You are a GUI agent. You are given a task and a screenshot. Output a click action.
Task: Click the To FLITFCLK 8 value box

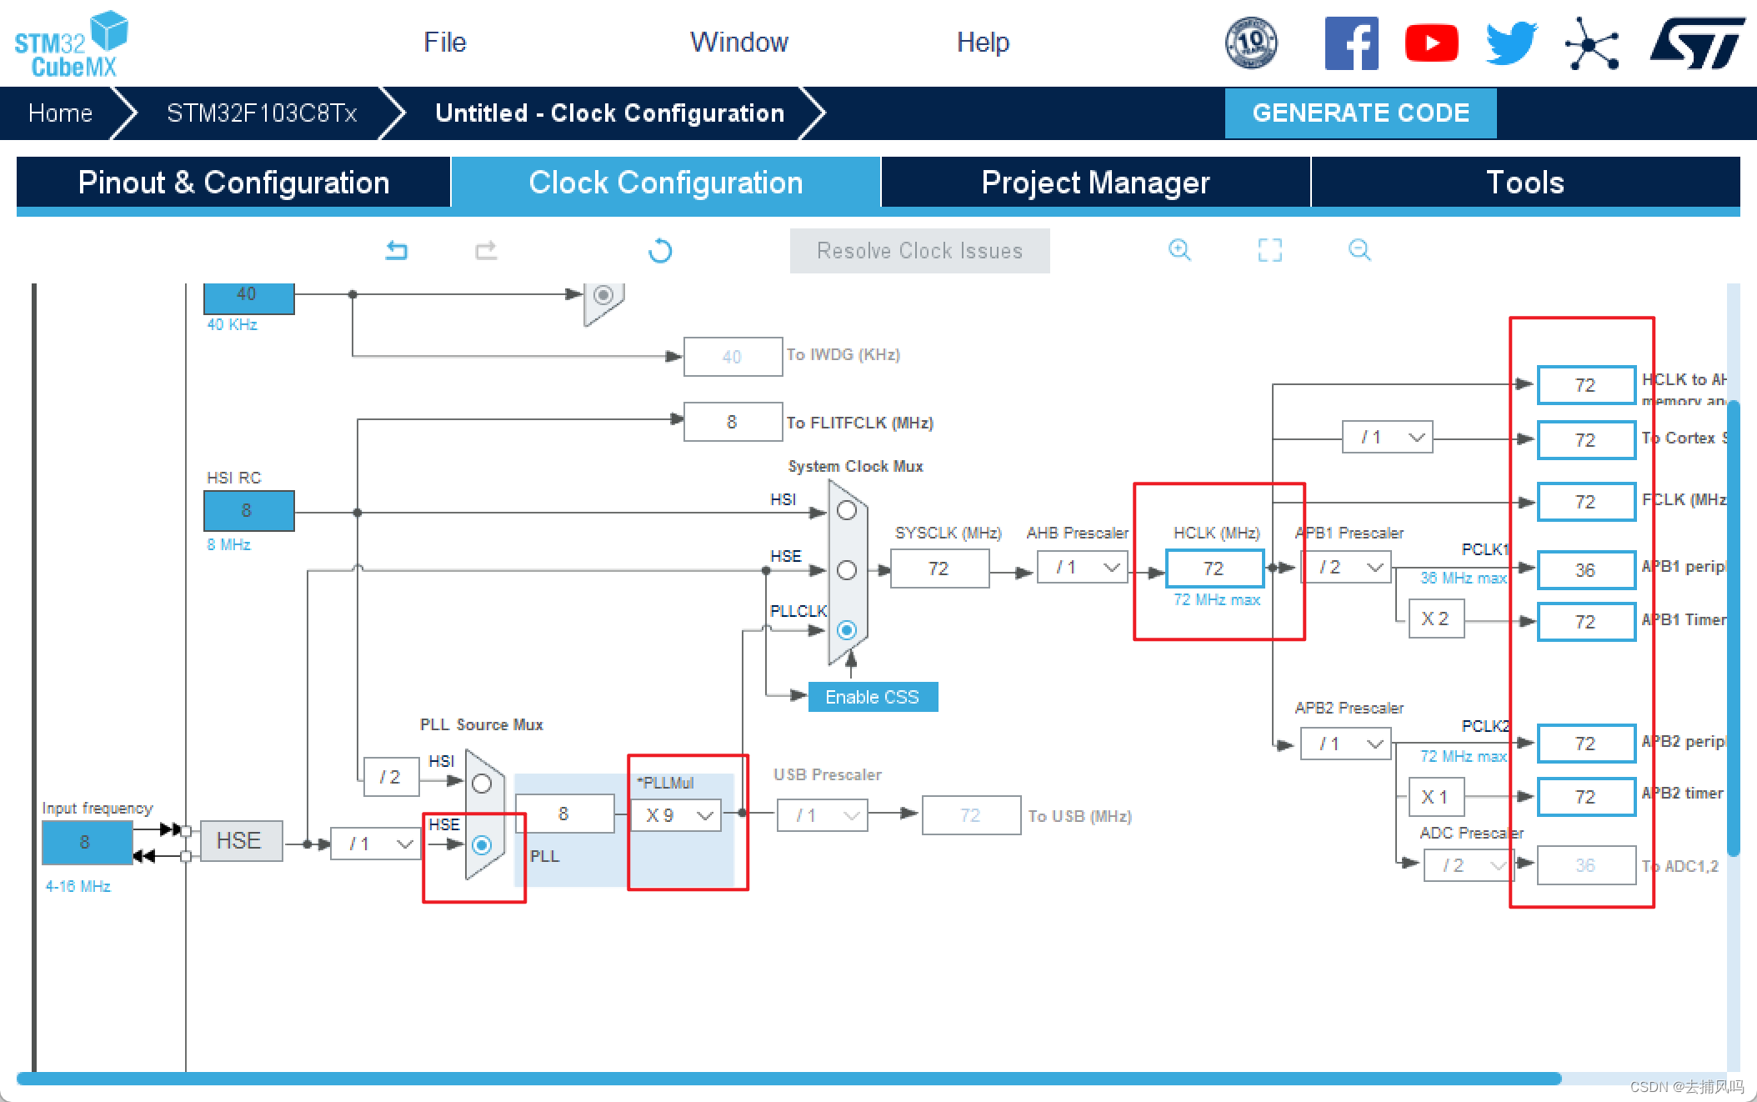(733, 422)
